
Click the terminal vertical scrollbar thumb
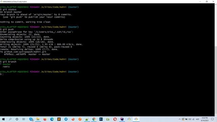click(216, 80)
